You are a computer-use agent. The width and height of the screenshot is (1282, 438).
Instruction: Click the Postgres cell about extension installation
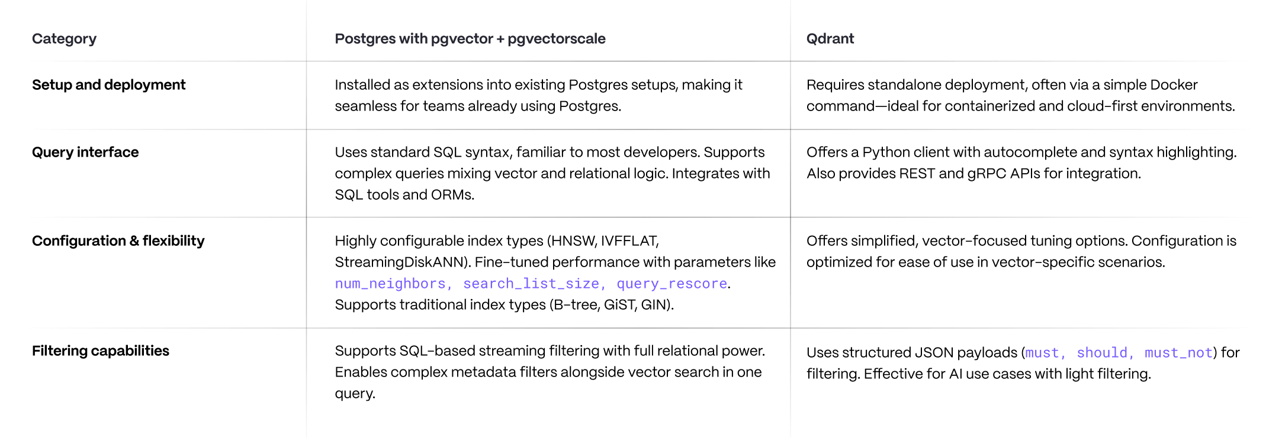point(538,96)
